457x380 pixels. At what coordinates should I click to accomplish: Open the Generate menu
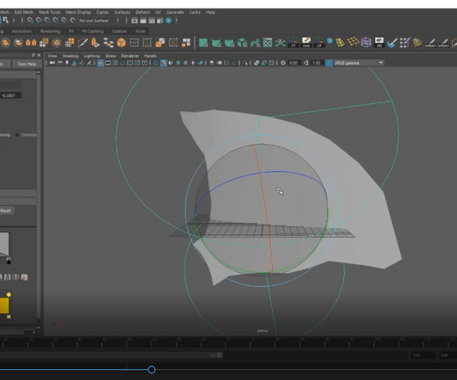pyautogui.click(x=175, y=12)
